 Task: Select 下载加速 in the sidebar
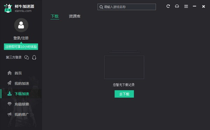pos(21,94)
